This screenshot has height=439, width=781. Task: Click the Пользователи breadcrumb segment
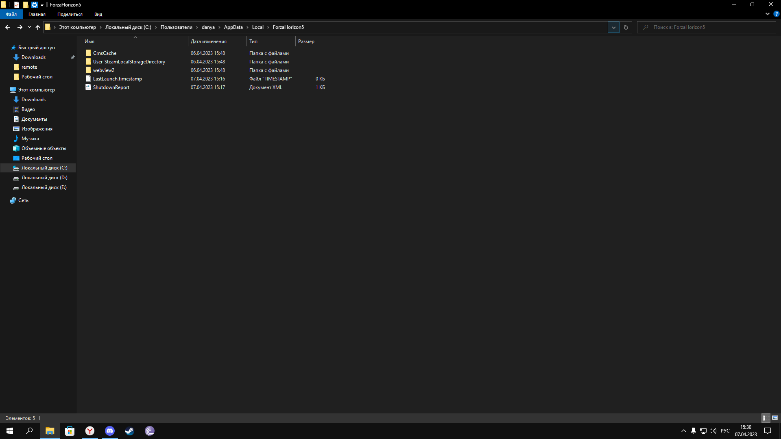(177, 27)
